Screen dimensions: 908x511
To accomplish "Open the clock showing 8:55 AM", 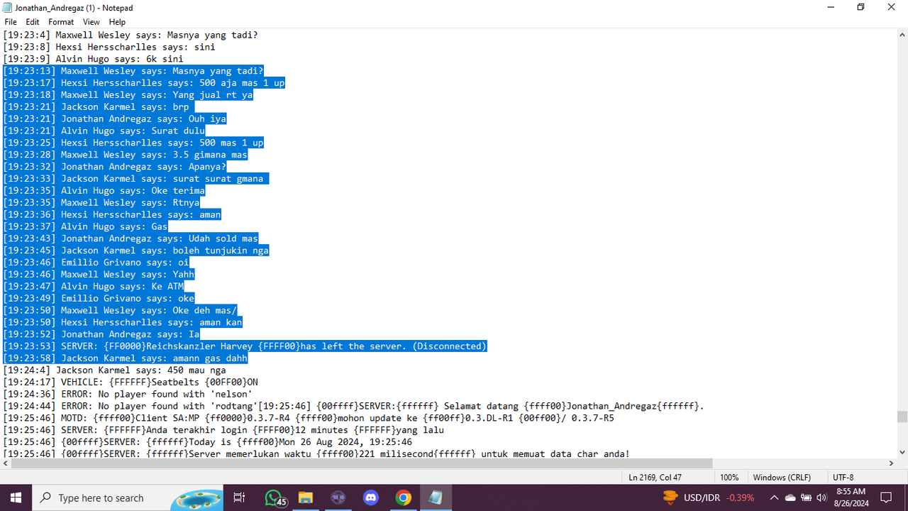I will pyautogui.click(x=851, y=498).
